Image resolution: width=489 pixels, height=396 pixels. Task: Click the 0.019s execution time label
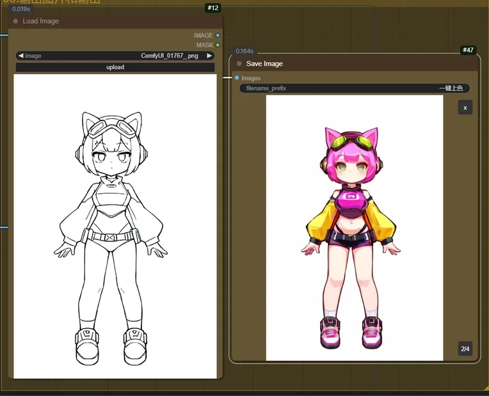pyautogui.click(x=21, y=9)
